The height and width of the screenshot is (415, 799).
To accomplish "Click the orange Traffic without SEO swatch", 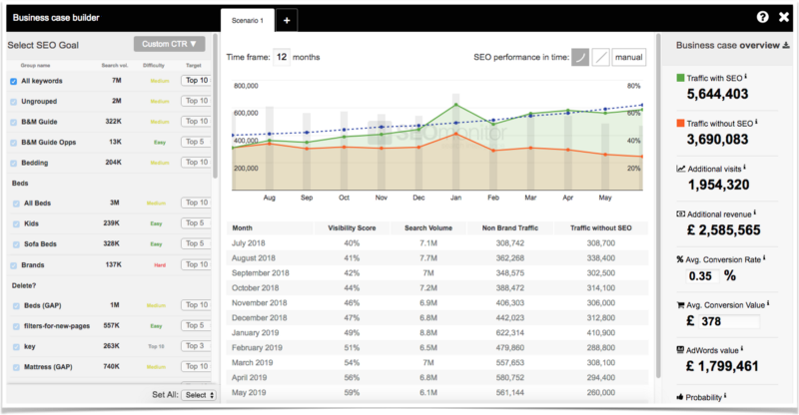I will point(680,124).
